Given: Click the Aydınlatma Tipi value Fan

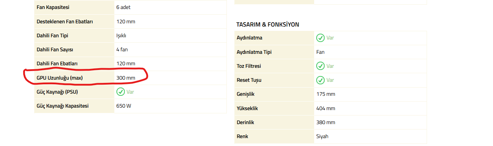Looking at the screenshot, I should (x=320, y=52).
